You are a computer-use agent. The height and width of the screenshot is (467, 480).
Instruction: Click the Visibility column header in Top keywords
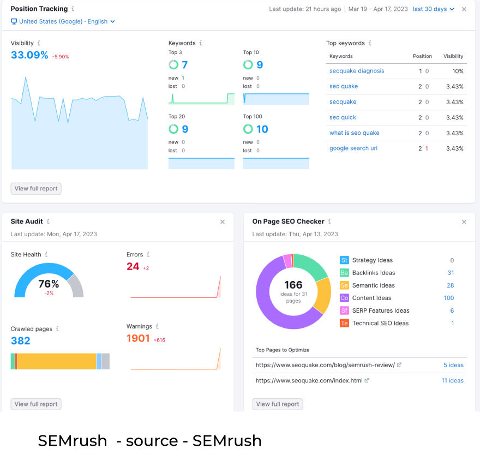(453, 56)
